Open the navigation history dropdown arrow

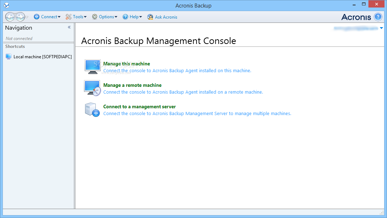(x=27, y=17)
